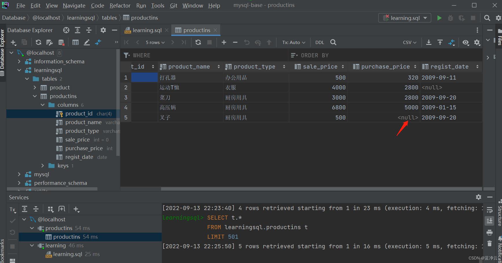Viewport: 502px width, 263px height.
Task: Open the Refactor menu
Action: coord(120,5)
